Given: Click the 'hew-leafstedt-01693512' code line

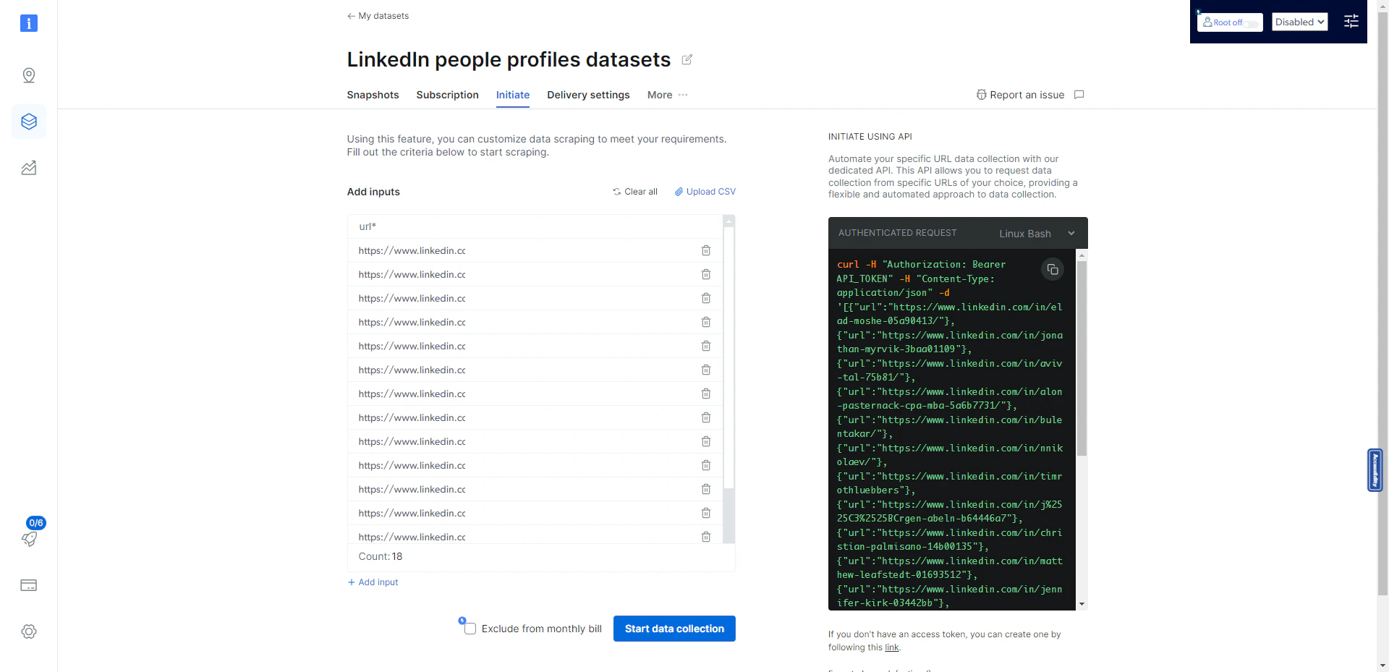Looking at the screenshot, I should click(x=907, y=575).
